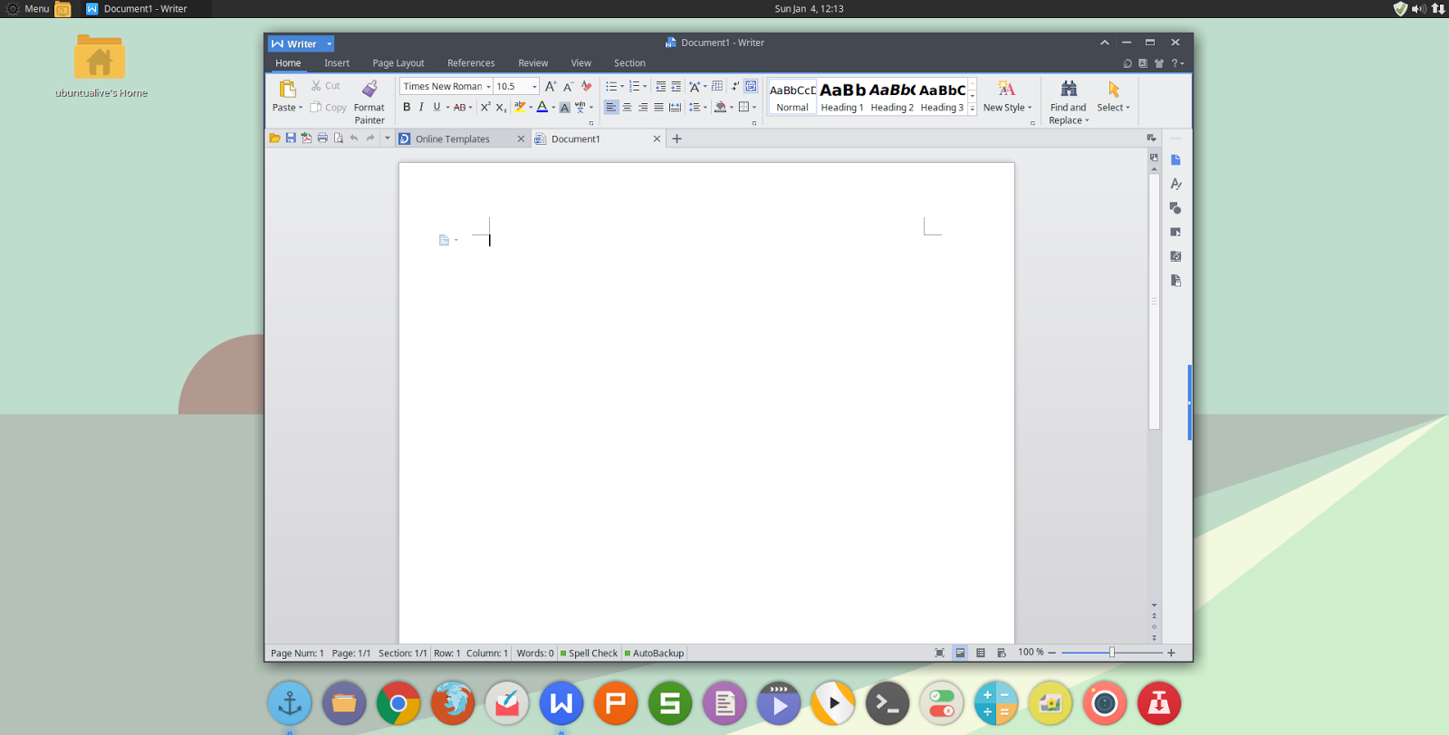Apply superscript formatting
The height and width of the screenshot is (735, 1449).
tap(485, 107)
